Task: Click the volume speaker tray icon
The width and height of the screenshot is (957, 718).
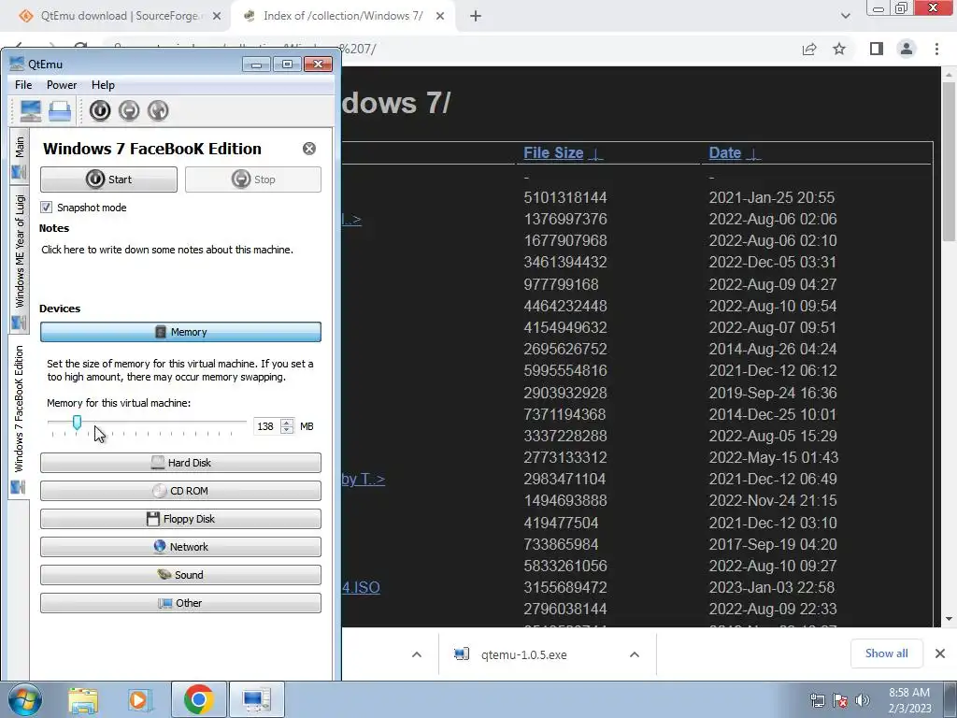Action: coord(862,700)
